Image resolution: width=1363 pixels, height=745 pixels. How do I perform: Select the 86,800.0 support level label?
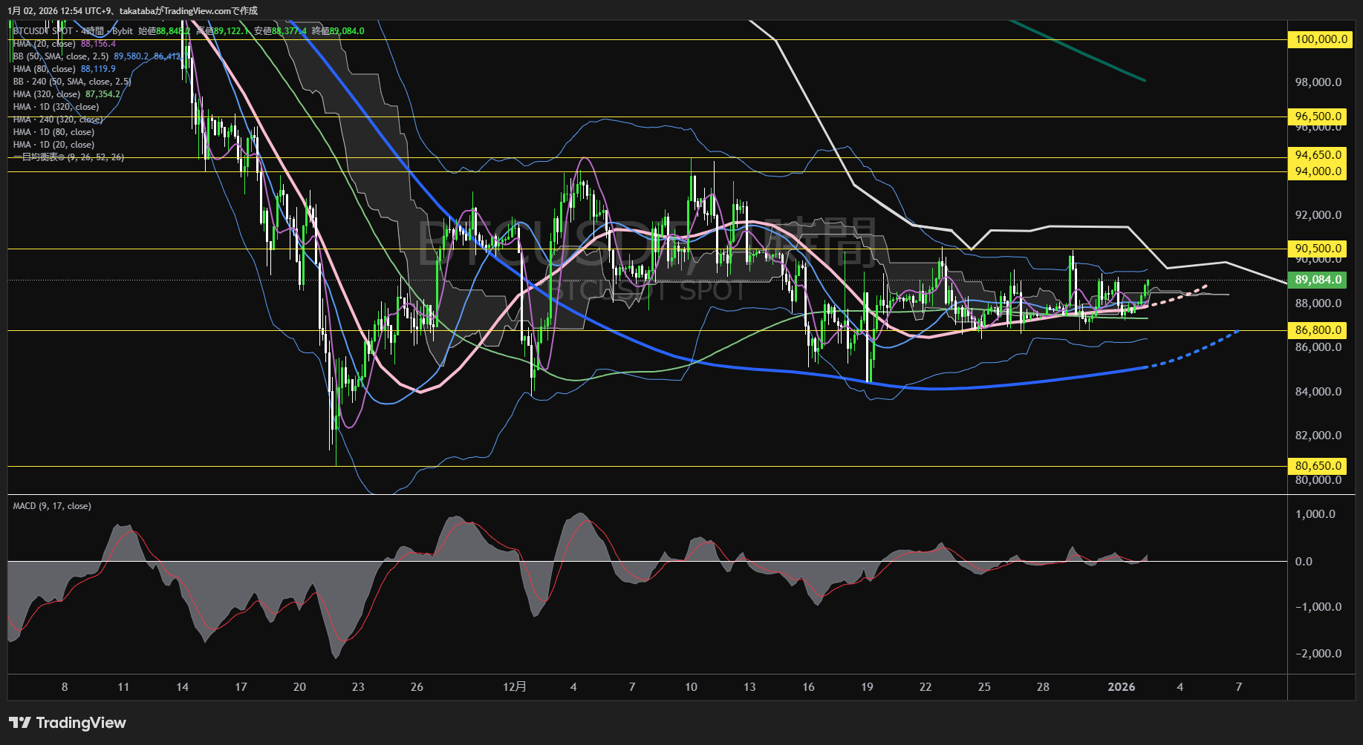pos(1319,330)
